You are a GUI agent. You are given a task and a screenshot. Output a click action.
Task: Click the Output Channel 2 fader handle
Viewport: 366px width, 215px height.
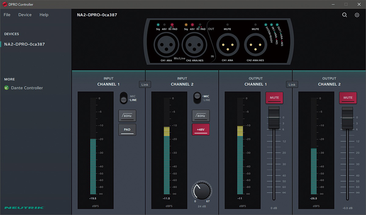coord(347,118)
